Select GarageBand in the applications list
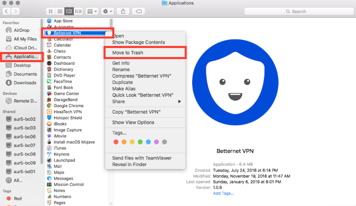 point(62,99)
